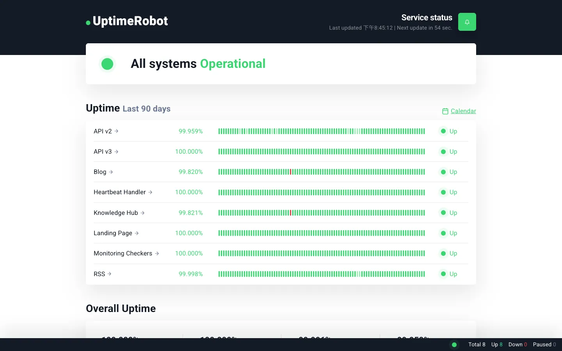Click the Overall Uptime heading

(121, 308)
